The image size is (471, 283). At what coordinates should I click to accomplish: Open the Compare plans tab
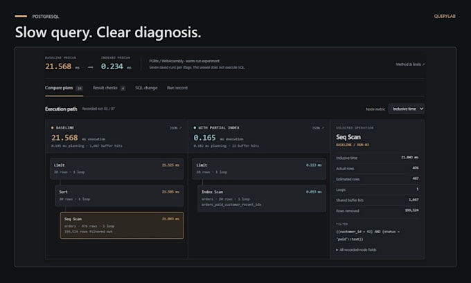tap(64, 88)
